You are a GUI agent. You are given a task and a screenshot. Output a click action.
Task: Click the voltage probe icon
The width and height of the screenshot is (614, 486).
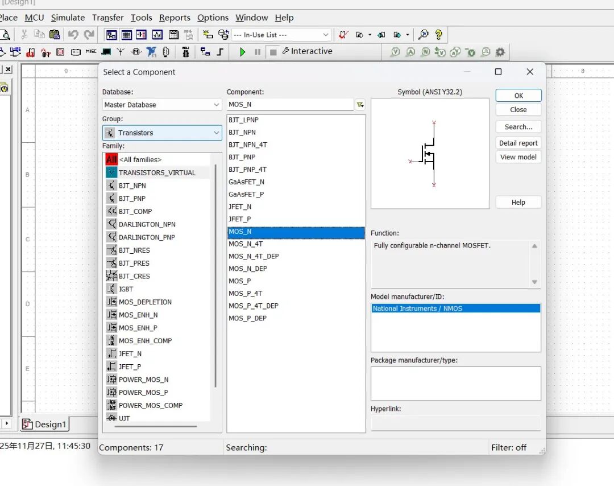pyautogui.click(x=396, y=52)
